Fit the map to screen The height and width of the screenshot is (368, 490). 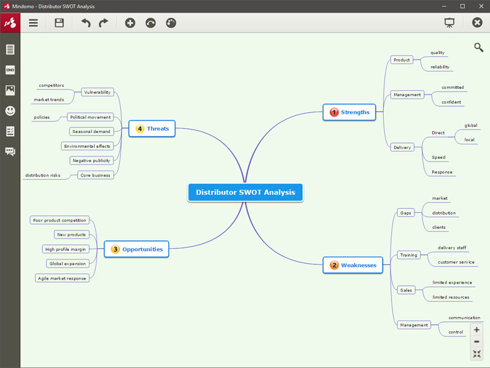click(x=476, y=354)
